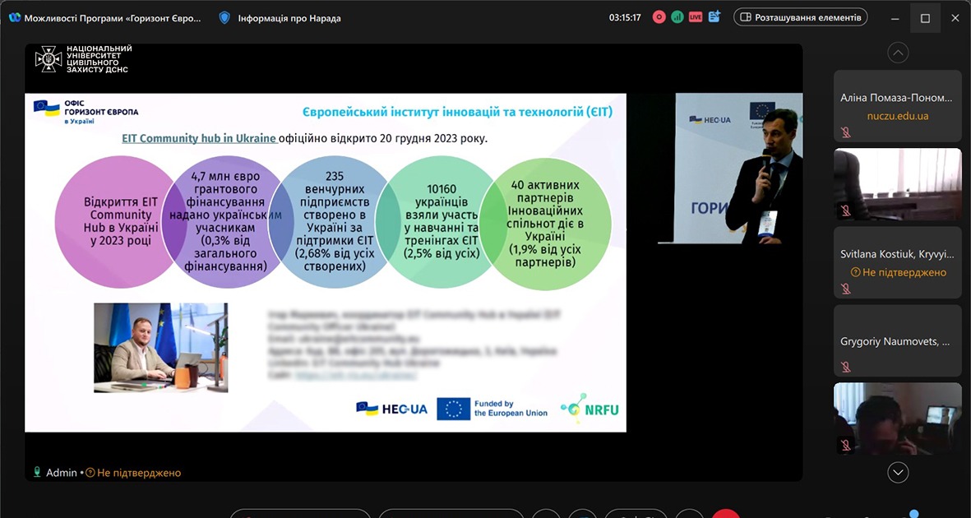The height and width of the screenshot is (518, 971).
Task: Click the muted mic icon on Grygoriy Naumovets' tile
Action: coord(845,367)
